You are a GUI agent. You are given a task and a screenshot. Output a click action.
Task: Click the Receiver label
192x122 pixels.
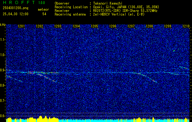point(62,11)
